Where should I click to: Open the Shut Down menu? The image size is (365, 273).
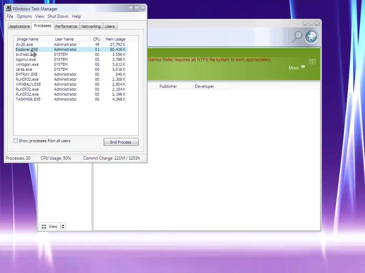click(58, 16)
